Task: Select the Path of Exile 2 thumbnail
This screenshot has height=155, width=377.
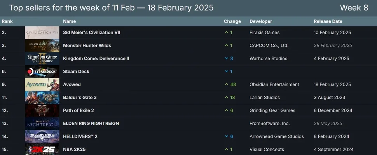Action: click(42, 110)
